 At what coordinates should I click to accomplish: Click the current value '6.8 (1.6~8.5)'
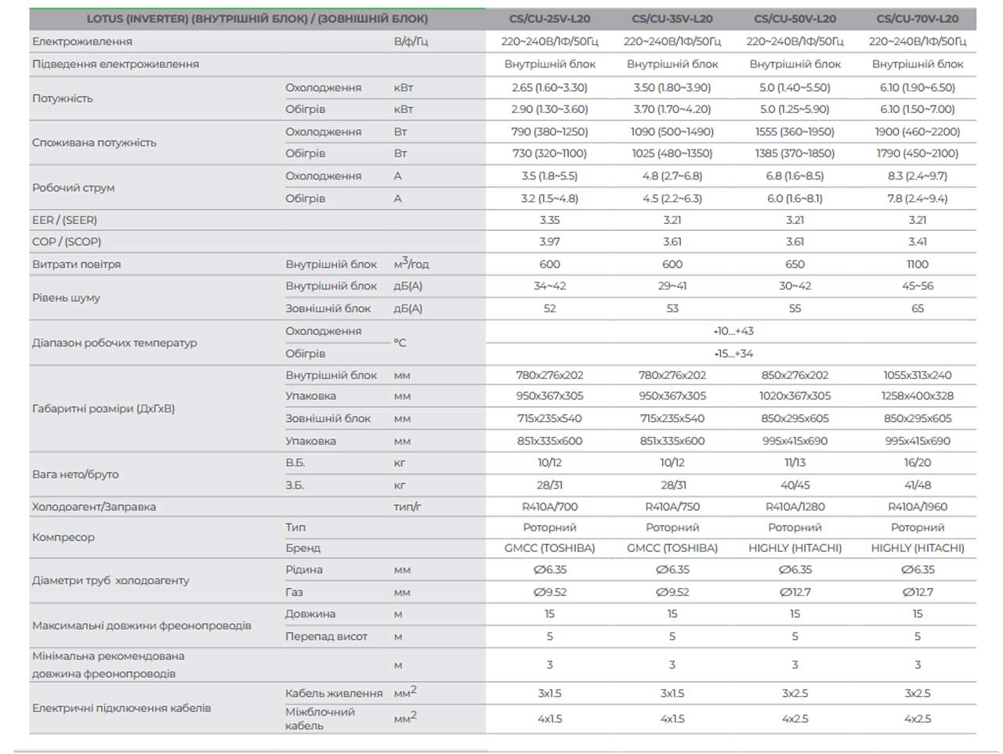(795, 176)
